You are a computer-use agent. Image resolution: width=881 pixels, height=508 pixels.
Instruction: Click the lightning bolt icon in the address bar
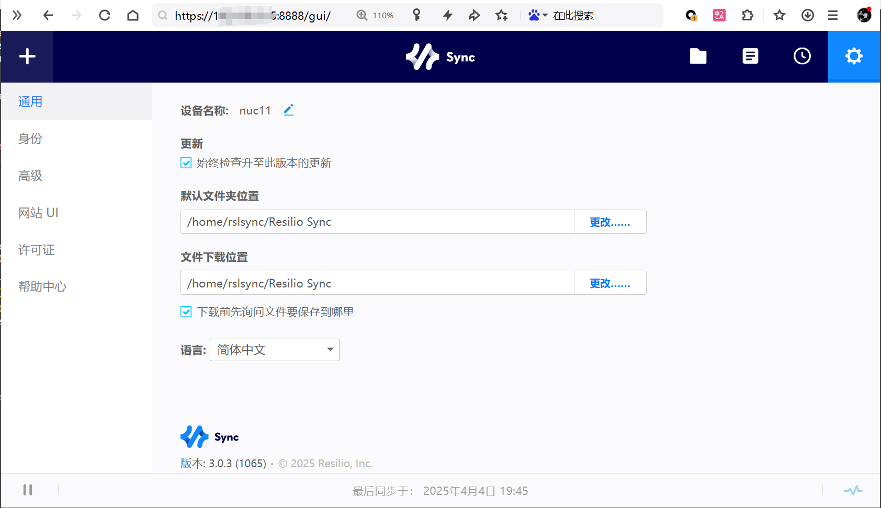[x=447, y=15]
